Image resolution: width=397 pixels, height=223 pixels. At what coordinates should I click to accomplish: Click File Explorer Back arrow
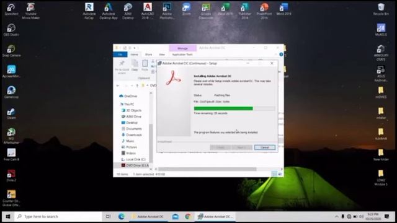point(118,85)
